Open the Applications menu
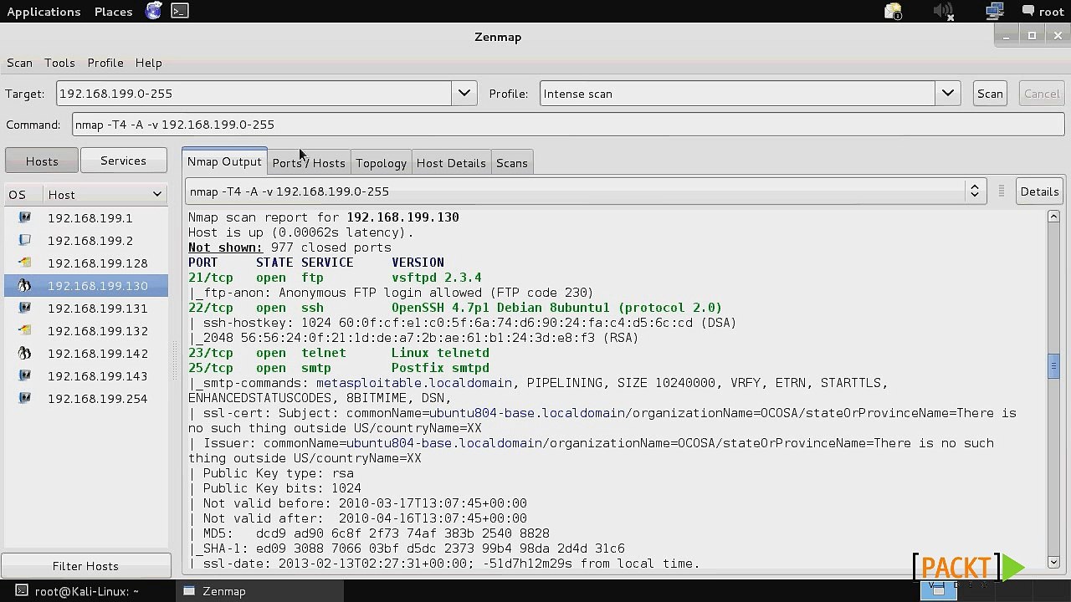Screen dimensions: 1071x602 tap(44, 12)
